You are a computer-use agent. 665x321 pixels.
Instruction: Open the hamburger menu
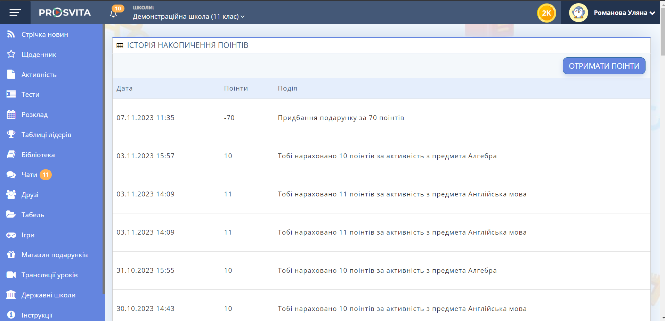(15, 12)
